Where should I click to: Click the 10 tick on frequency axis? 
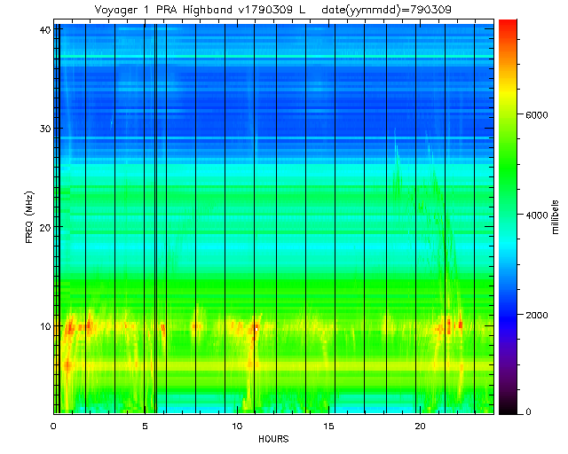click(x=43, y=325)
